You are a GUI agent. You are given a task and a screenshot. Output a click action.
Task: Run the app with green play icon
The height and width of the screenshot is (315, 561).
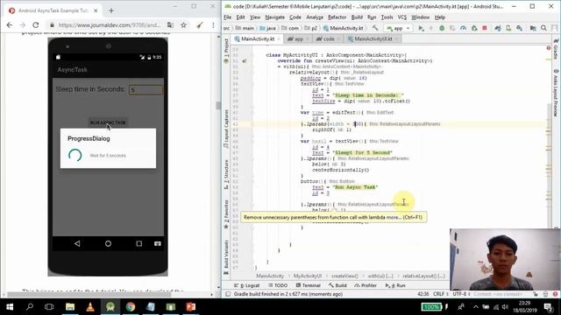click(x=422, y=28)
